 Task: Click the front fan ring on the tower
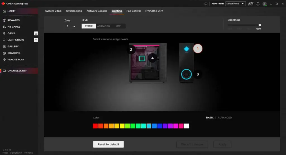[x=186, y=74]
